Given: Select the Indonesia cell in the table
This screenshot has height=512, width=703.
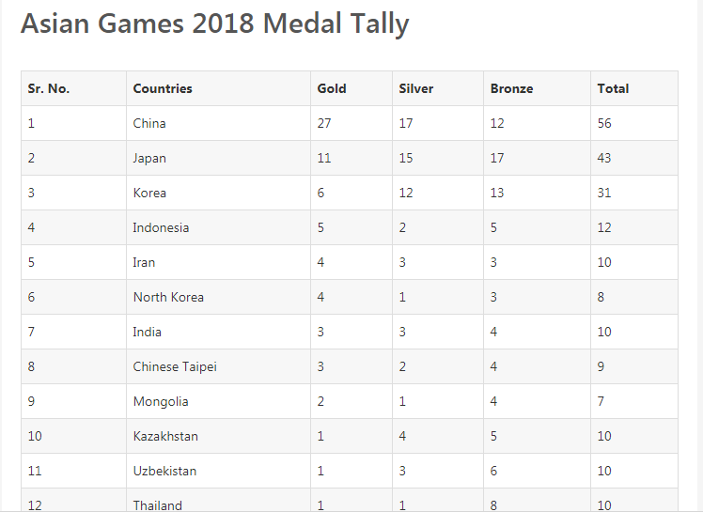Looking at the screenshot, I should 161,227.
